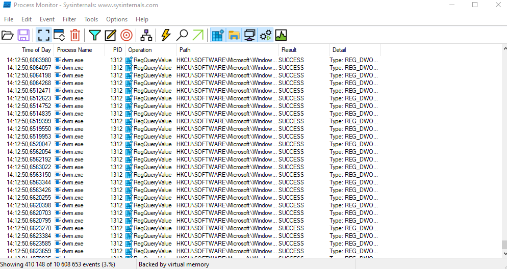The width and height of the screenshot is (507, 269).
Task: Select the event at 14:12:50,6063980
Action: pos(190,60)
